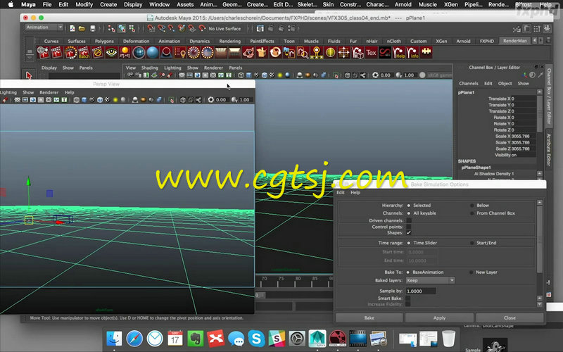
Task: Click the save scene icon in the status line
Action: point(93,28)
